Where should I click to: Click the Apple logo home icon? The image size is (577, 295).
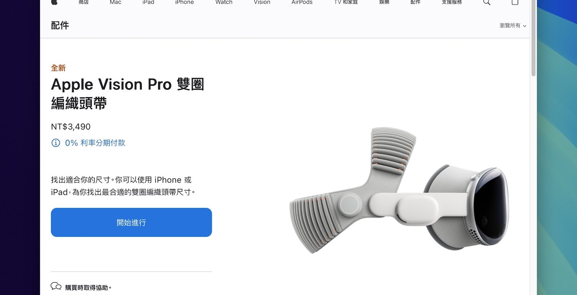[x=54, y=2]
